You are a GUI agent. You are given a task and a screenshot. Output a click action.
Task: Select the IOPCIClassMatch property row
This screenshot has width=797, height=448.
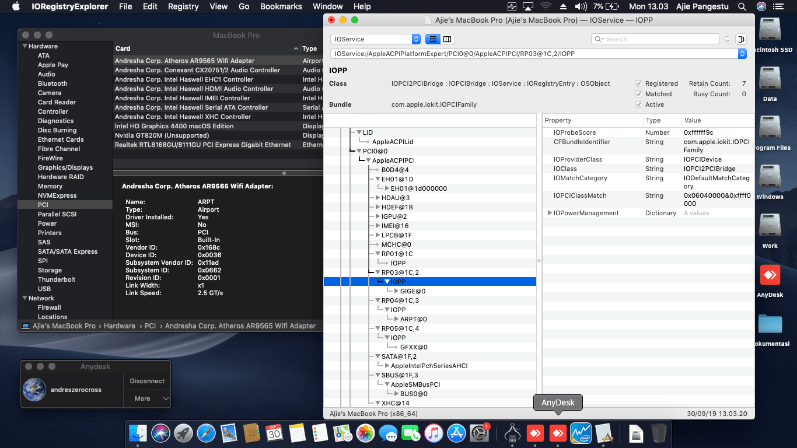pos(648,199)
